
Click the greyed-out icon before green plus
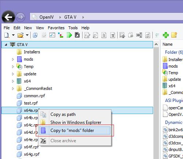pyautogui.click(x=157, y=35)
